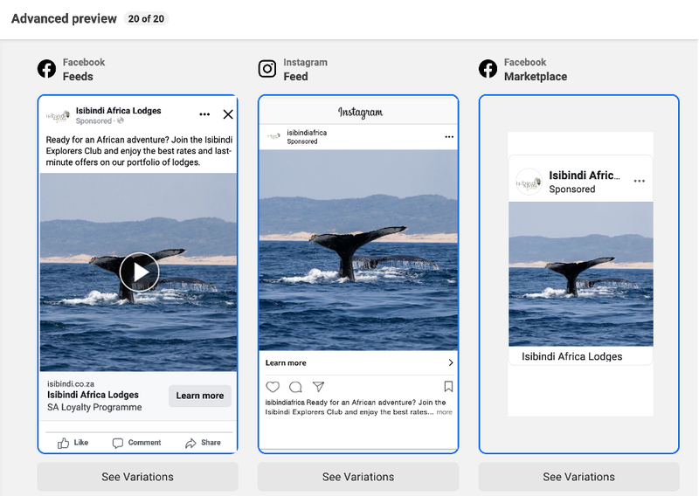Viewport: 699px width, 496px height.
Task: Click the Share arrow icon
Action: 190,443
